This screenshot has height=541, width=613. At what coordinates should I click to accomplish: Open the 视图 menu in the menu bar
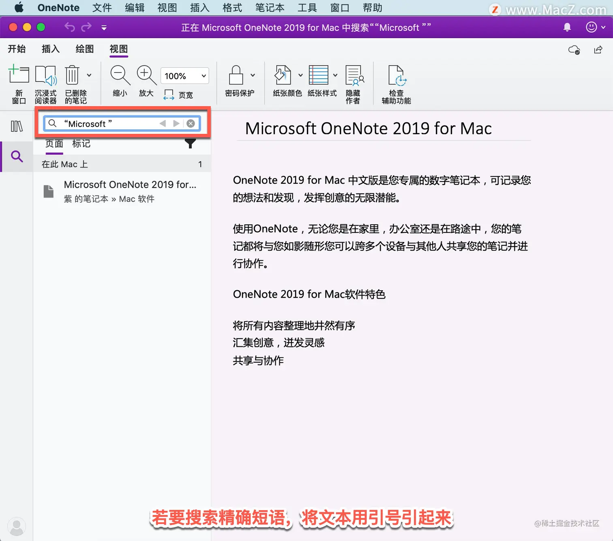pos(167,7)
